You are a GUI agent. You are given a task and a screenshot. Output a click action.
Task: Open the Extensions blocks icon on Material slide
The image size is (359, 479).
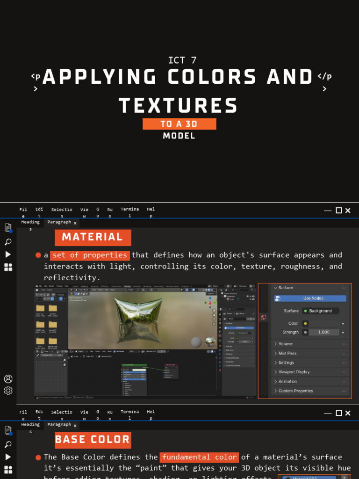pos(8,267)
